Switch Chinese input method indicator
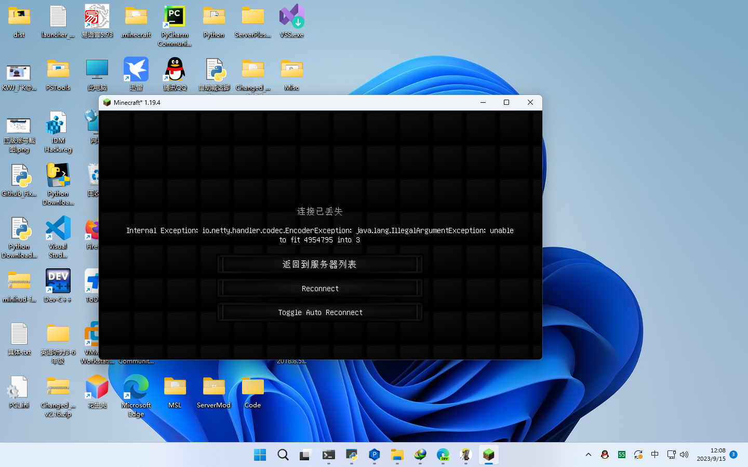The width and height of the screenshot is (748, 467). tap(654, 455)
